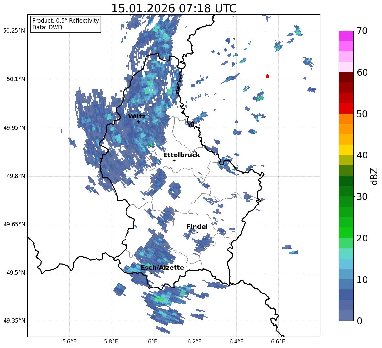Click the yellow colorbar segment at 40
The height and width of the screenshot is (348, 382).
point(346,150)
